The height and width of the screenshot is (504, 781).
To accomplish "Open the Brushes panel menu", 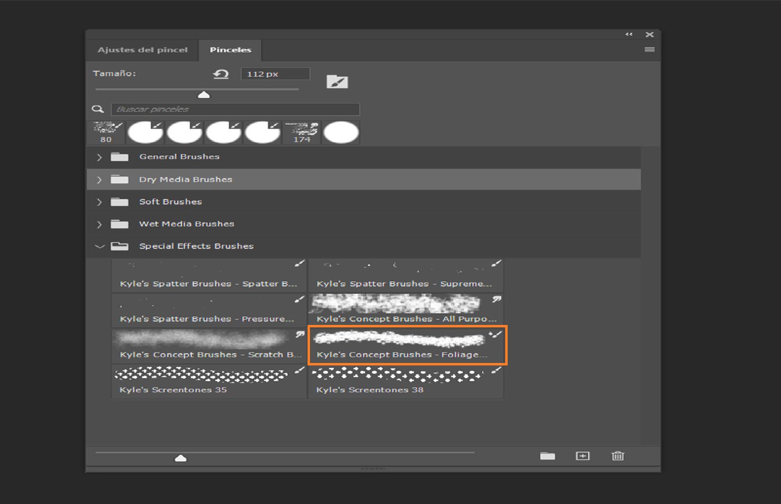I will [649, 48].
